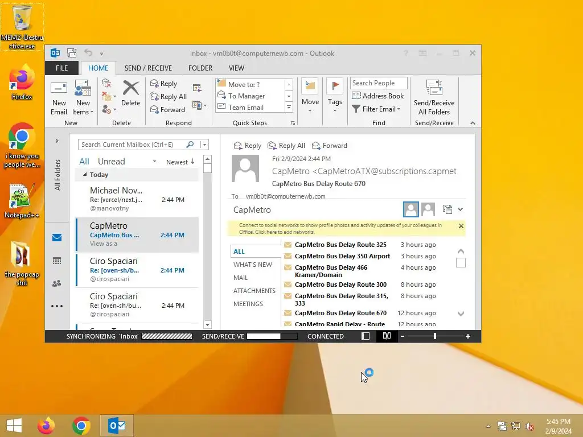The width and height of the screenshot is (583, 437).
Task: Click Reply All in the reading pane
Action: click(x=286, y=146)
